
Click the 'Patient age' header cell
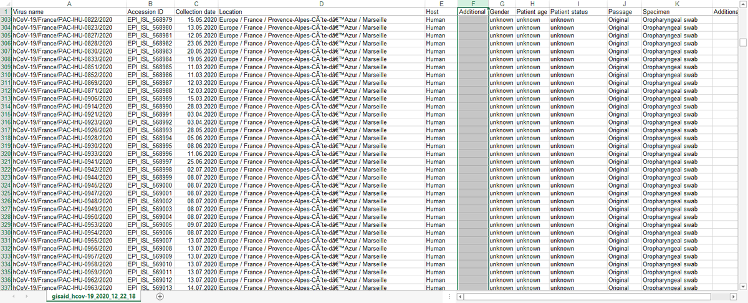tap(532, 12)
